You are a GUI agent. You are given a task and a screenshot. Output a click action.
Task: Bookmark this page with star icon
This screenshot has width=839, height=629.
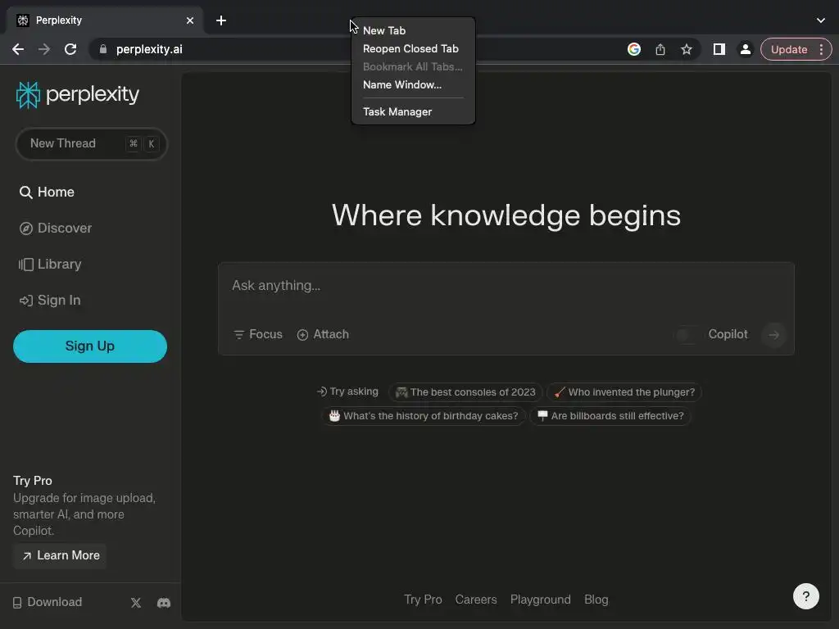(x=687, y=49)
